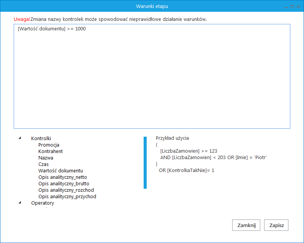Select Nazwa control in tree
The width and height of the screenshot is (304, 243).
coord(46,158)
